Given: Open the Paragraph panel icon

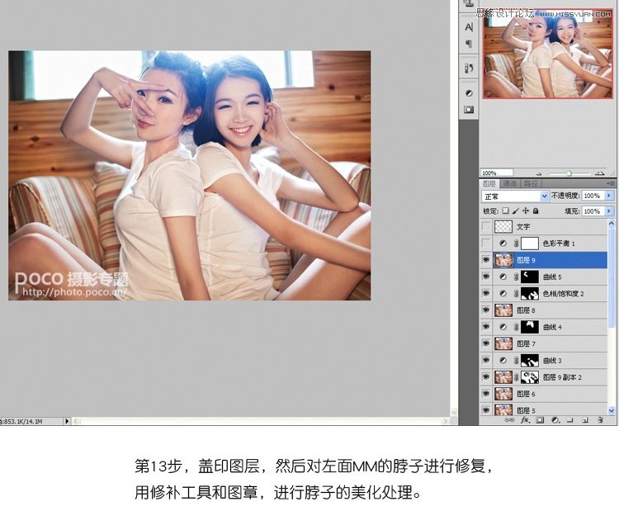Looking at the screenshot, I should pyautogui.click(x=469, y=43).
